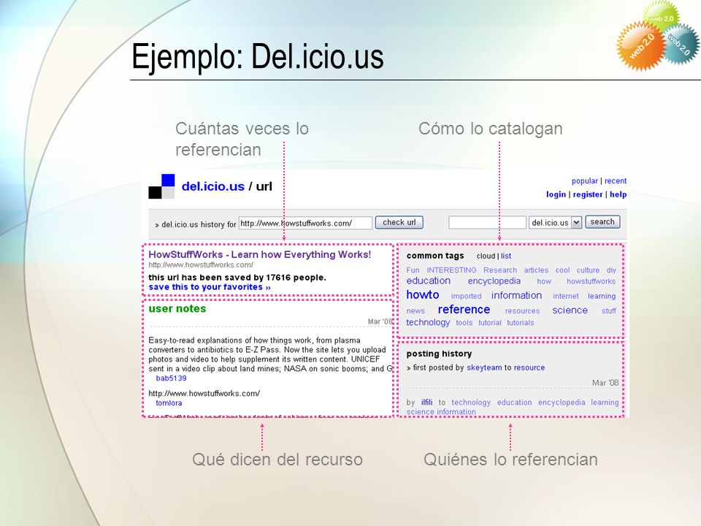Click save this to your favorites
Image resolution: width=701 pixels, height=526 pixels.
point(210,287)
